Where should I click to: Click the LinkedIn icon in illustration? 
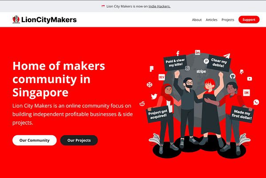tap(197, 53)
